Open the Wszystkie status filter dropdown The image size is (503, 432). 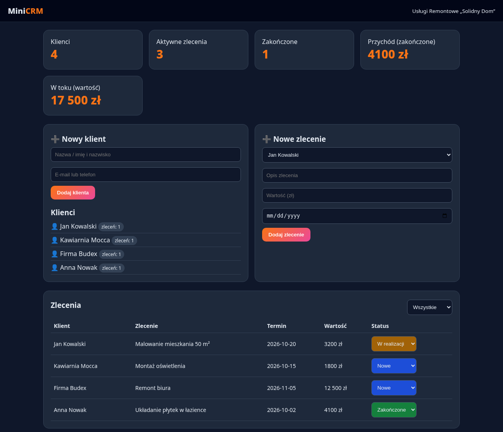[430, 308]
